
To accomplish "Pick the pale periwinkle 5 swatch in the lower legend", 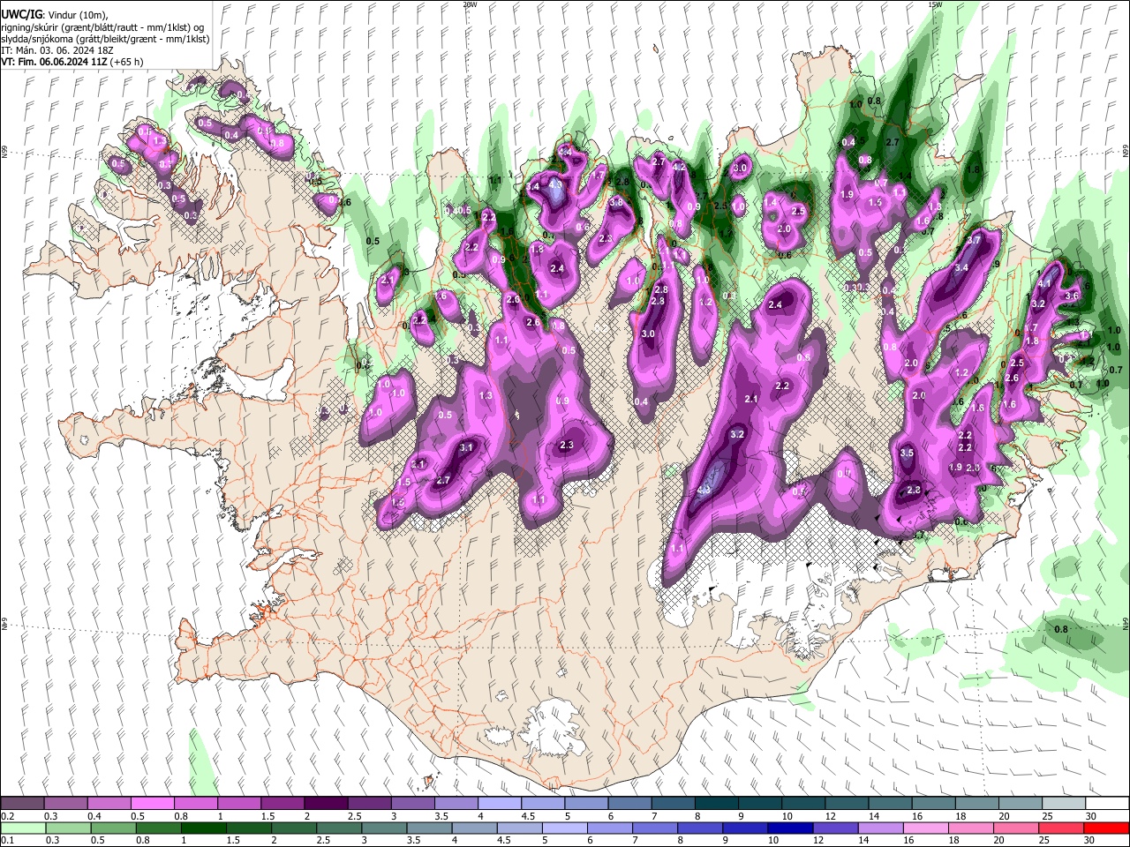I will point(564,828).
